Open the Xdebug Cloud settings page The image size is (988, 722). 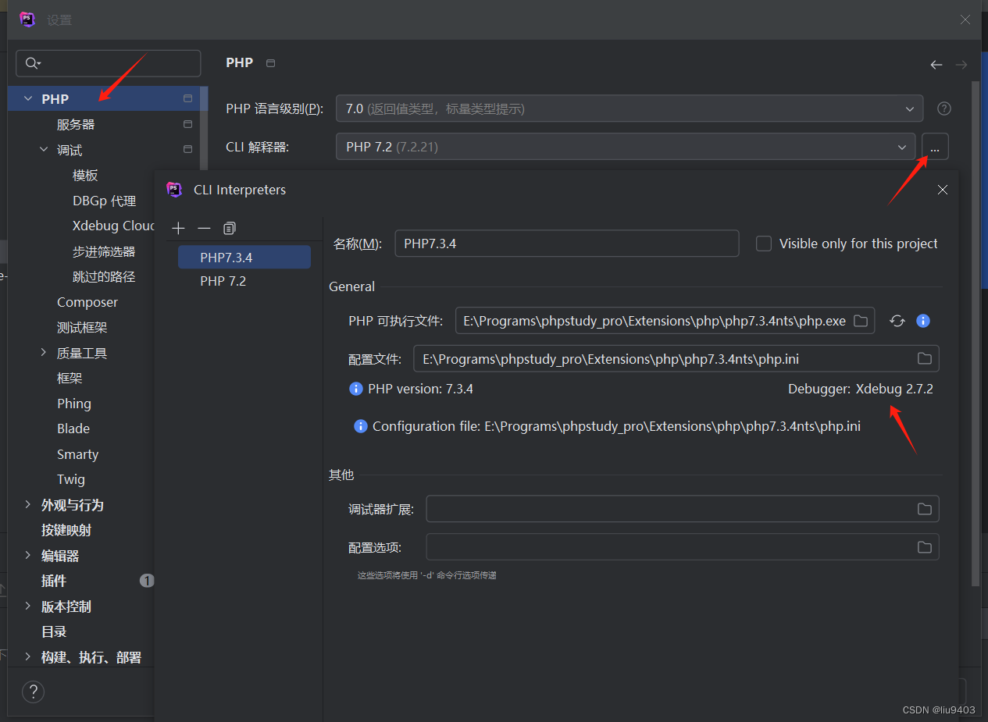pos(113,226)
